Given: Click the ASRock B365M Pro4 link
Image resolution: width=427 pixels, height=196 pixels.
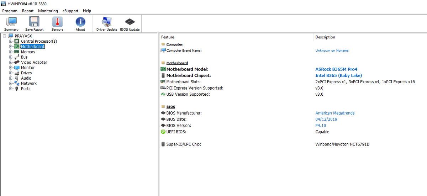Looking at the screenshot, I should click(x=336, y=69).
